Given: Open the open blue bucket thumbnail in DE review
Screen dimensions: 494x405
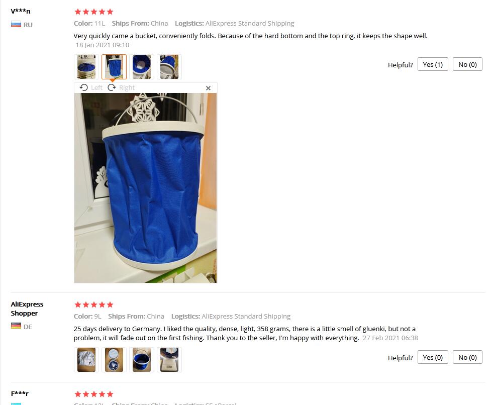Looking at the screenshot, I should [142, 360].
